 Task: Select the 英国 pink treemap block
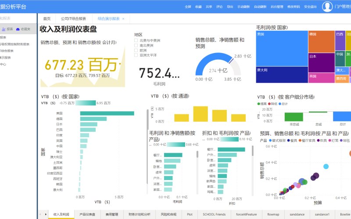click(321, 78)
